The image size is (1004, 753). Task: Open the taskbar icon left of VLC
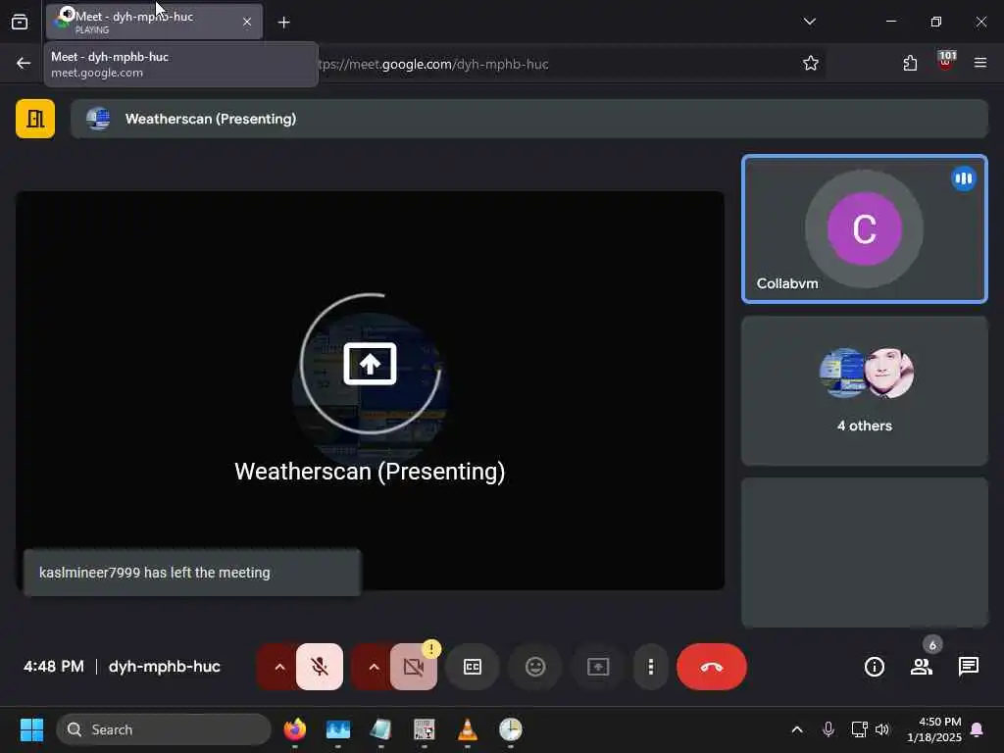click(424, 729)
